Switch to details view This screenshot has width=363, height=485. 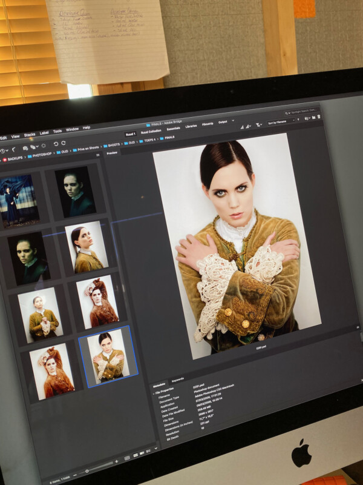[142, 453]
